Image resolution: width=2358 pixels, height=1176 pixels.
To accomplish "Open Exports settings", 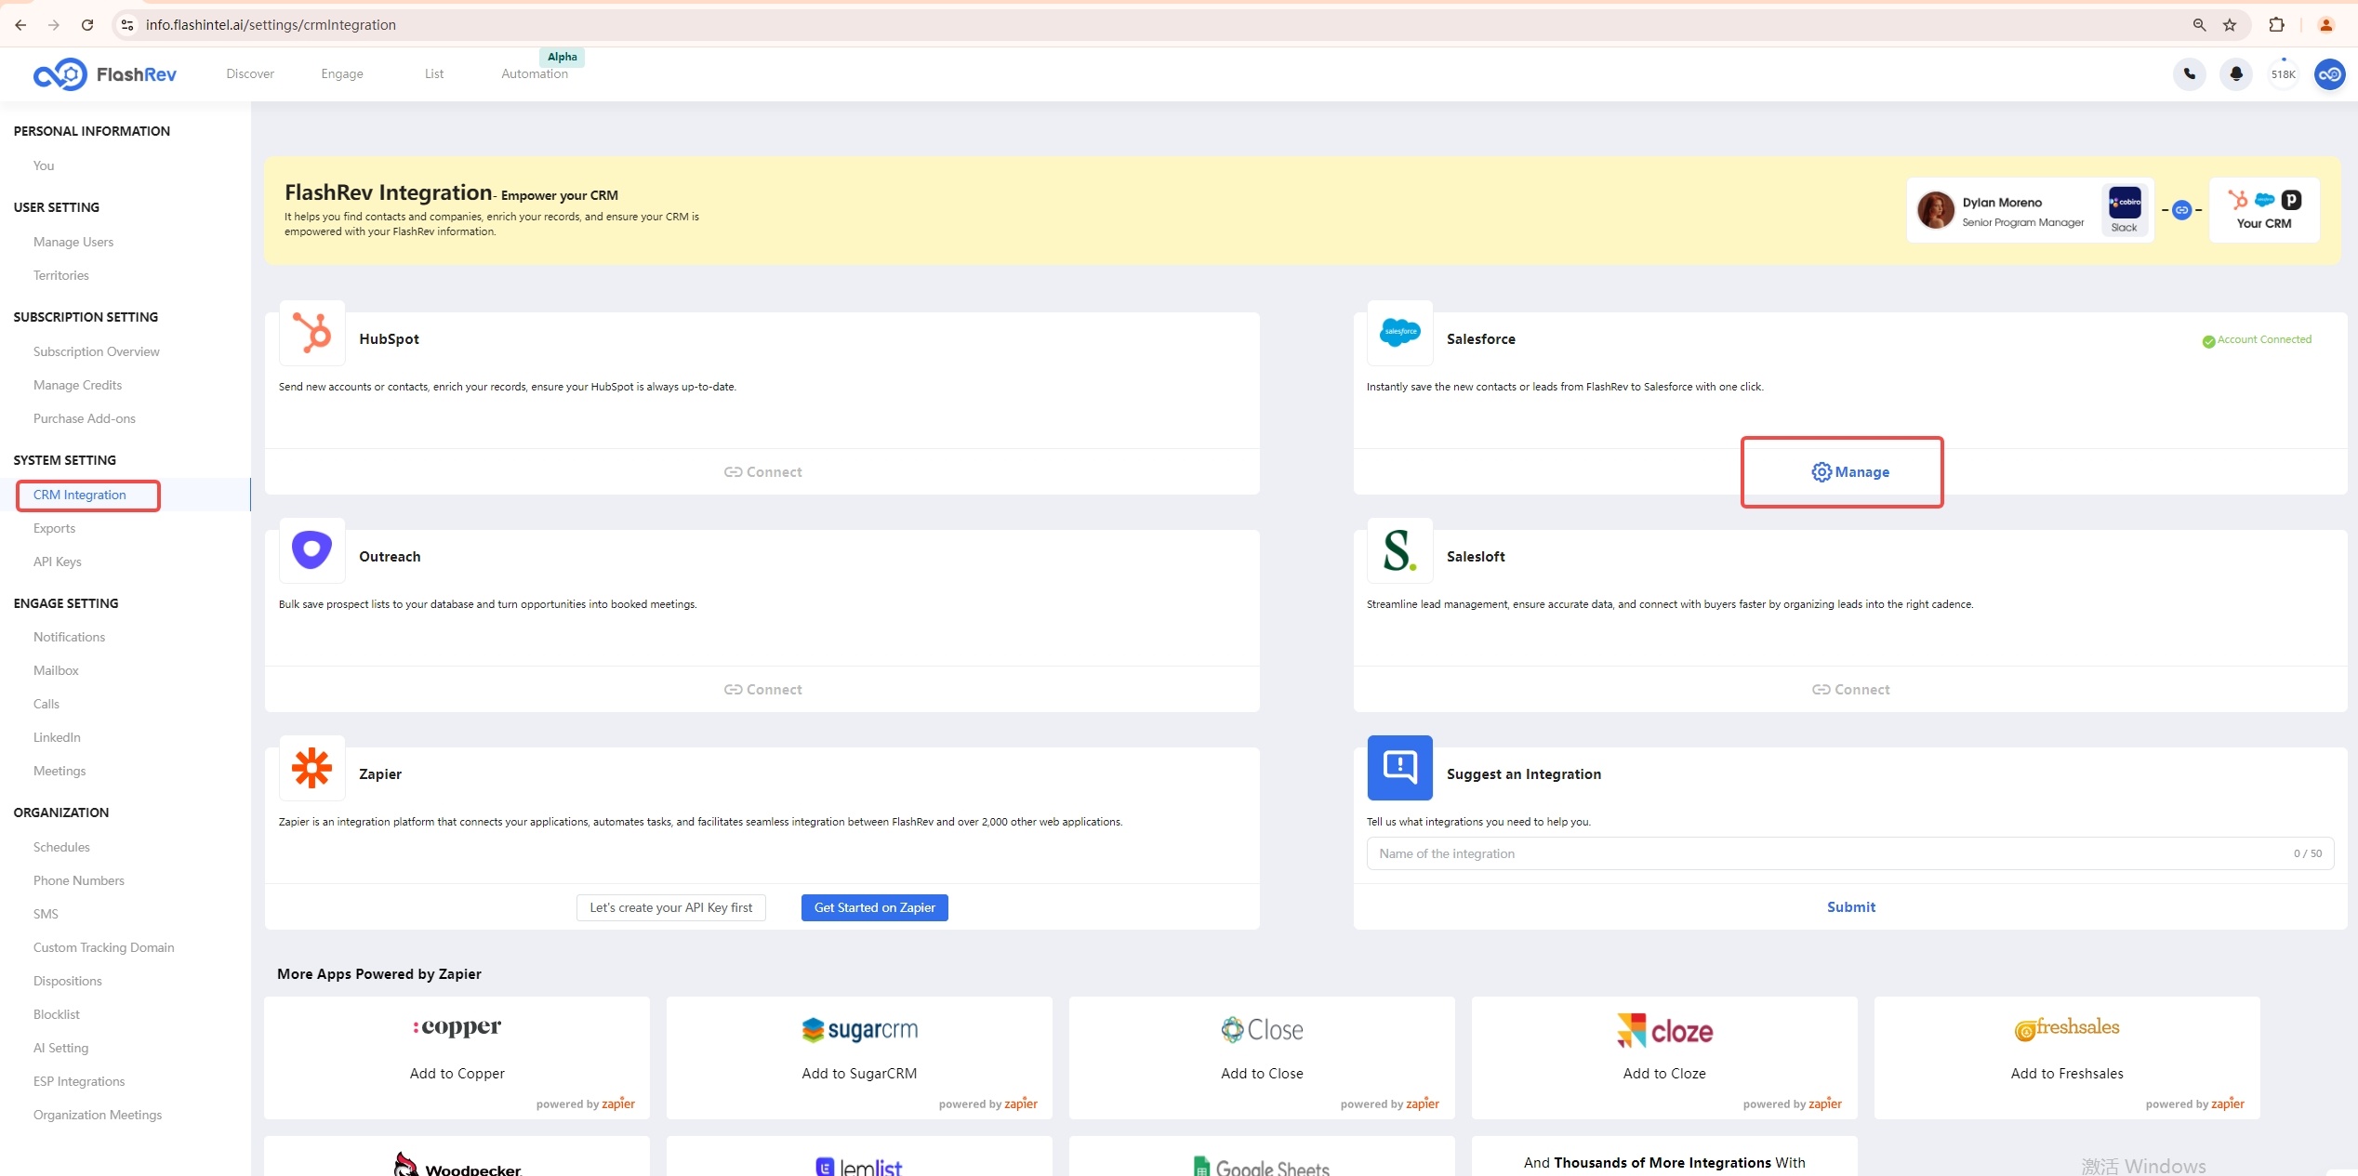I will point(55,528).
